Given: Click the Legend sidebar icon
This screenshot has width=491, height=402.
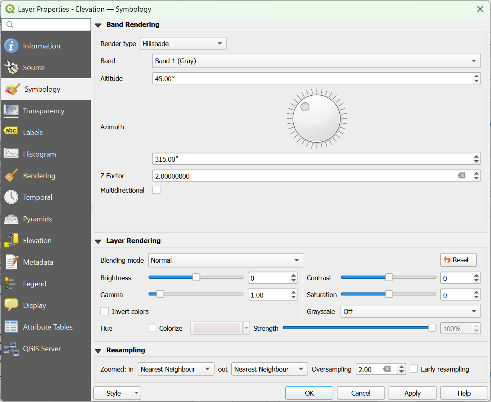Looking at the screenshot, I should click(11, 283).
